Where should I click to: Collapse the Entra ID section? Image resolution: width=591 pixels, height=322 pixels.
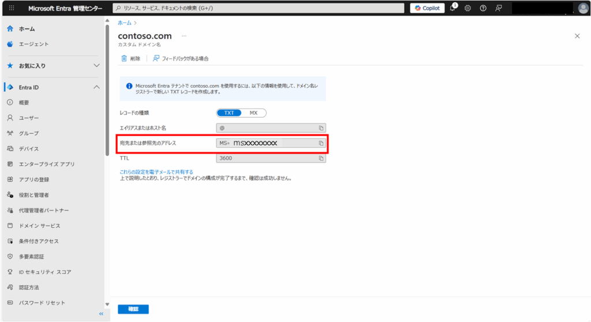click(96, 87)
